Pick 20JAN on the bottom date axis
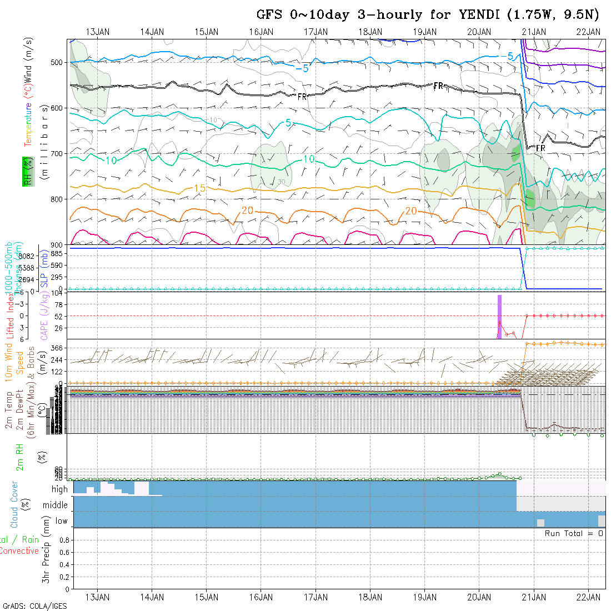The image size is (611, 611). pyautogui.click(x=479, y=597)
